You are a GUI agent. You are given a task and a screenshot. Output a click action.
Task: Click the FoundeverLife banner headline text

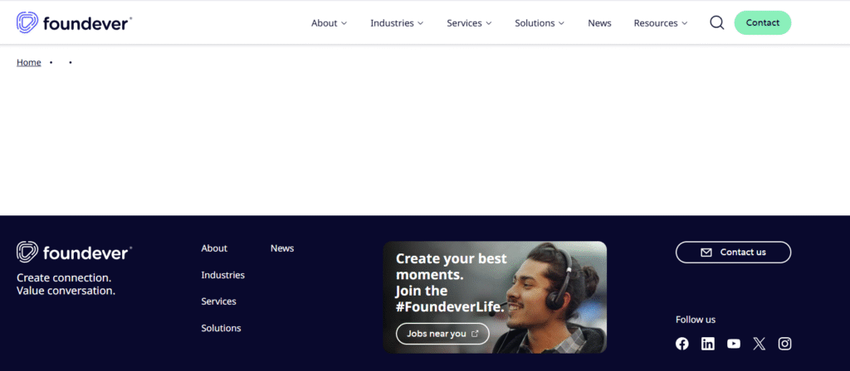pos(451,282)
